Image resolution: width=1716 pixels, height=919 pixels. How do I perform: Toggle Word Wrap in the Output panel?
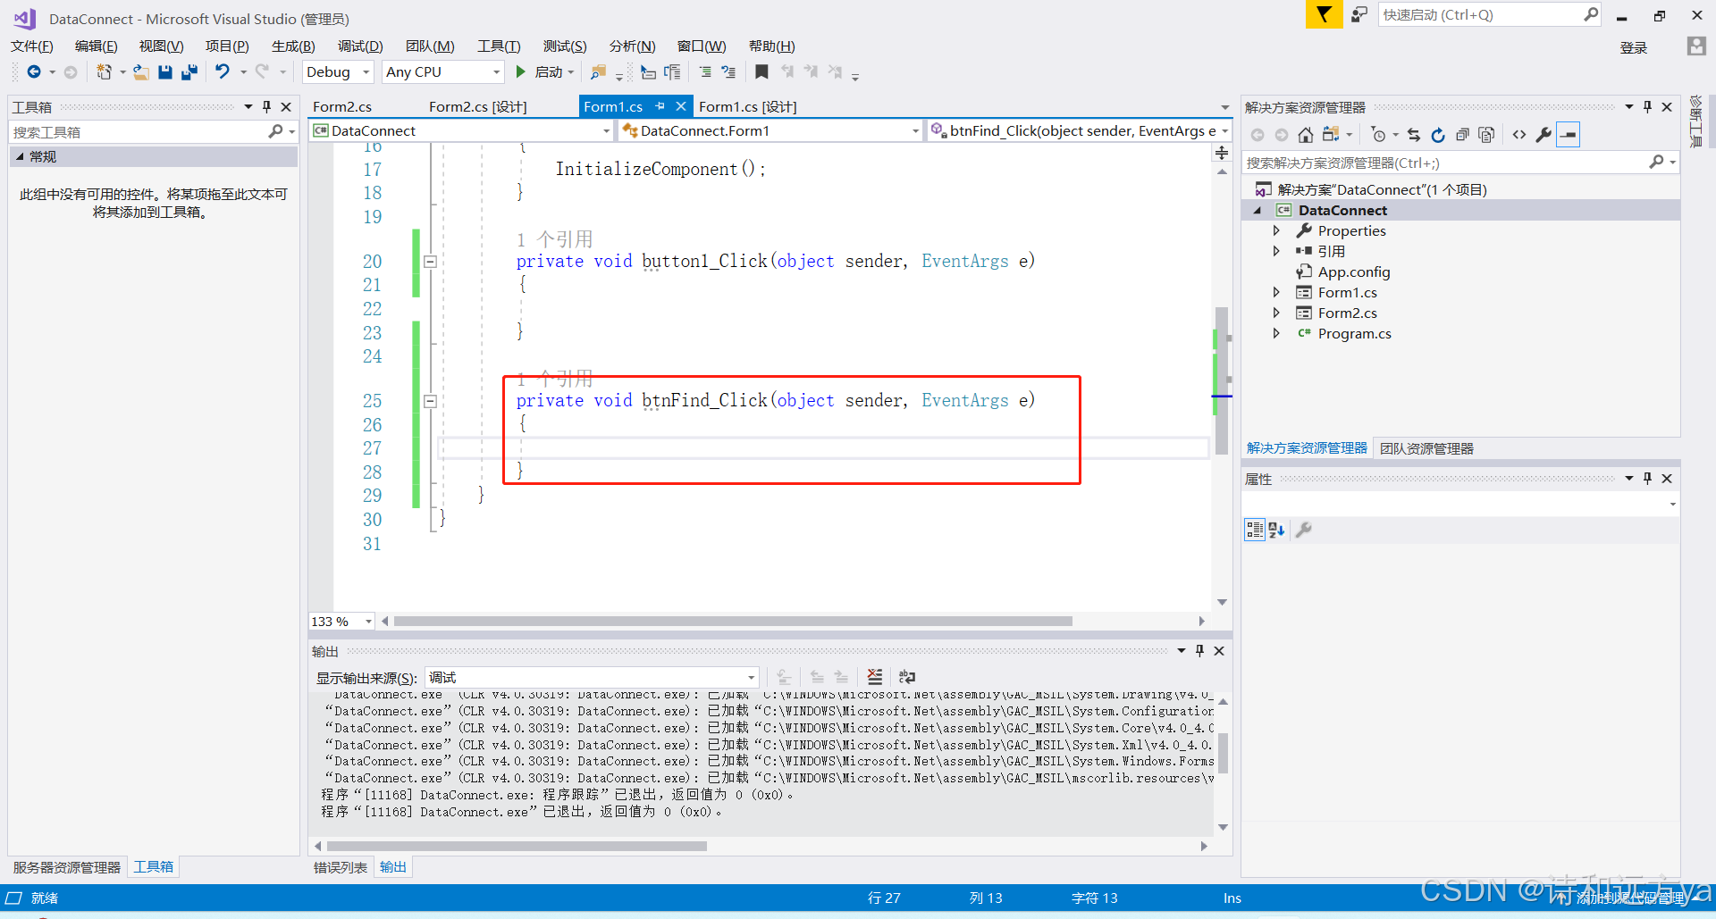tap(907, 677)
